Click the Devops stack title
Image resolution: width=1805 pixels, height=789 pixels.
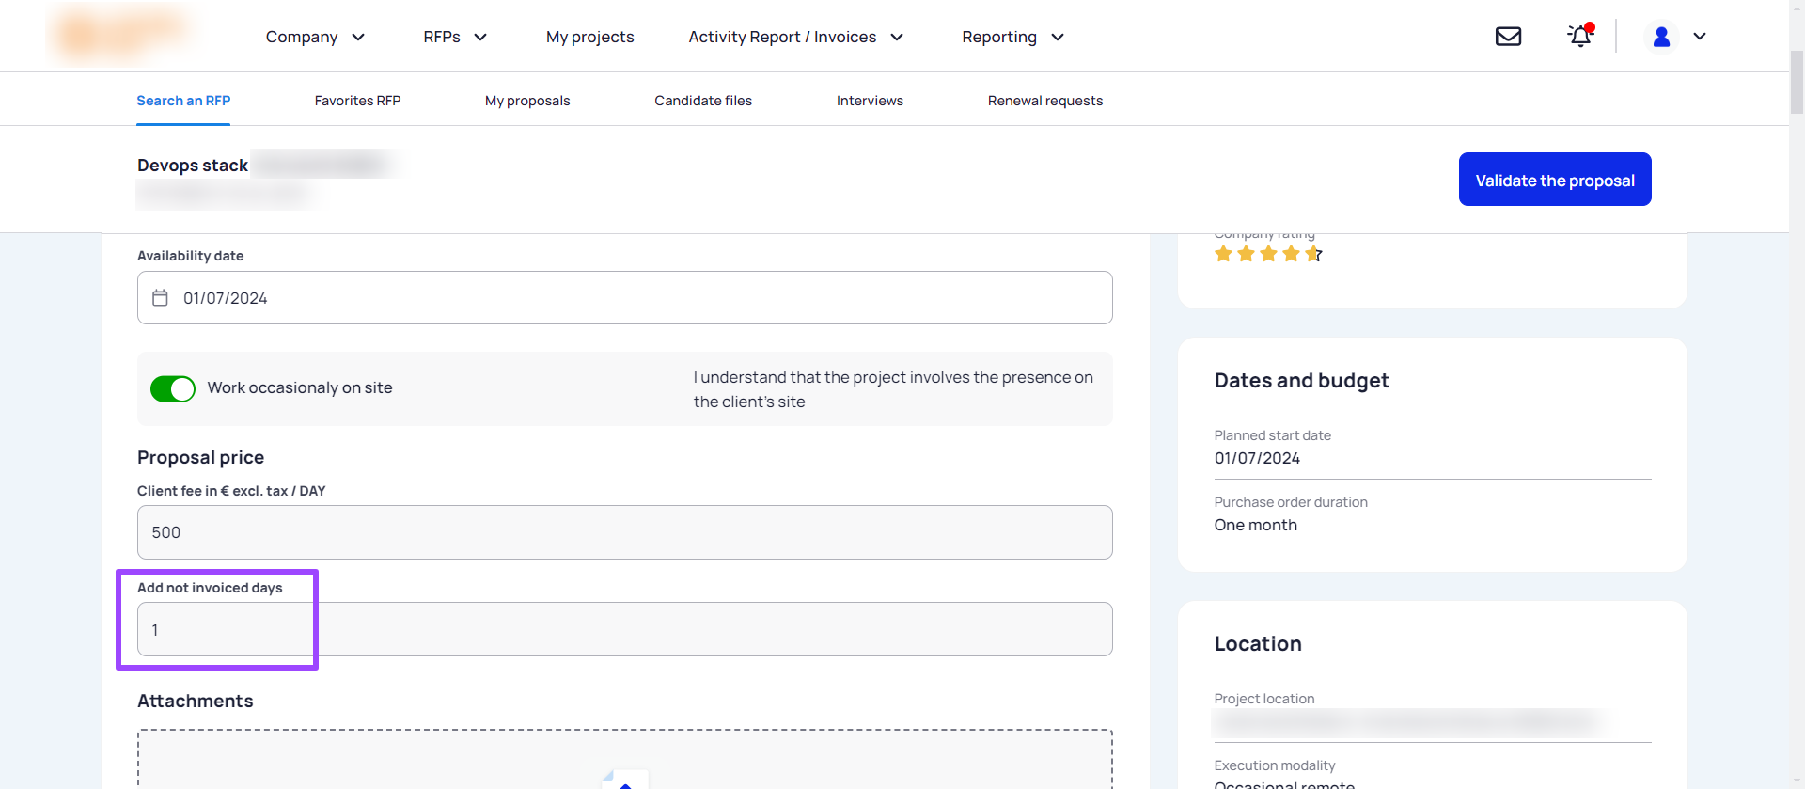(193, 166)
